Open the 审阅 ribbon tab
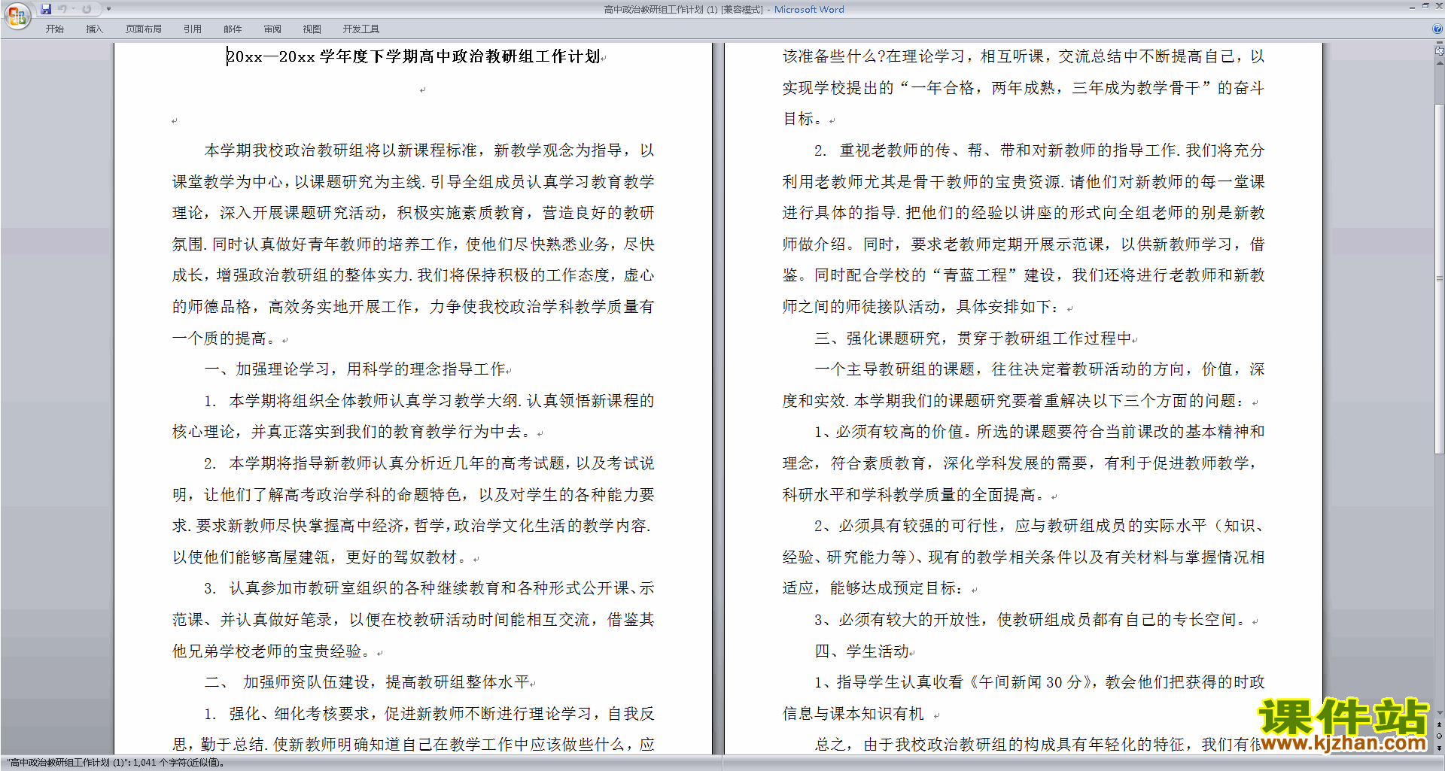 click(x=272, y=29)
